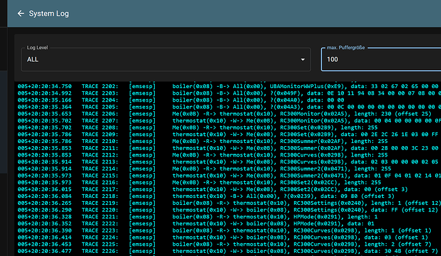Click timestamp 005+20:20:36.477
Image resolution: width=441 pixels, height=256 pixels.
45,252
